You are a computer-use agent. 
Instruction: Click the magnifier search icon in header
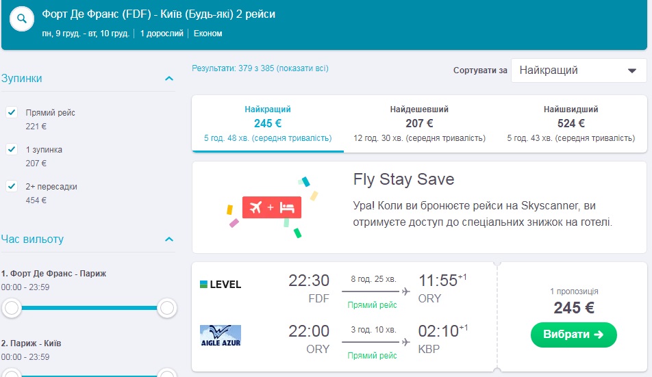[22, 19]
